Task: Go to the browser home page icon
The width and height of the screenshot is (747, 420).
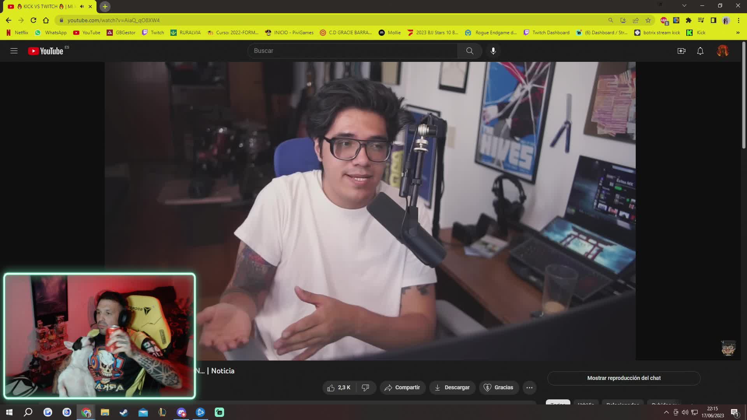Action: click(x=46, y=20)
